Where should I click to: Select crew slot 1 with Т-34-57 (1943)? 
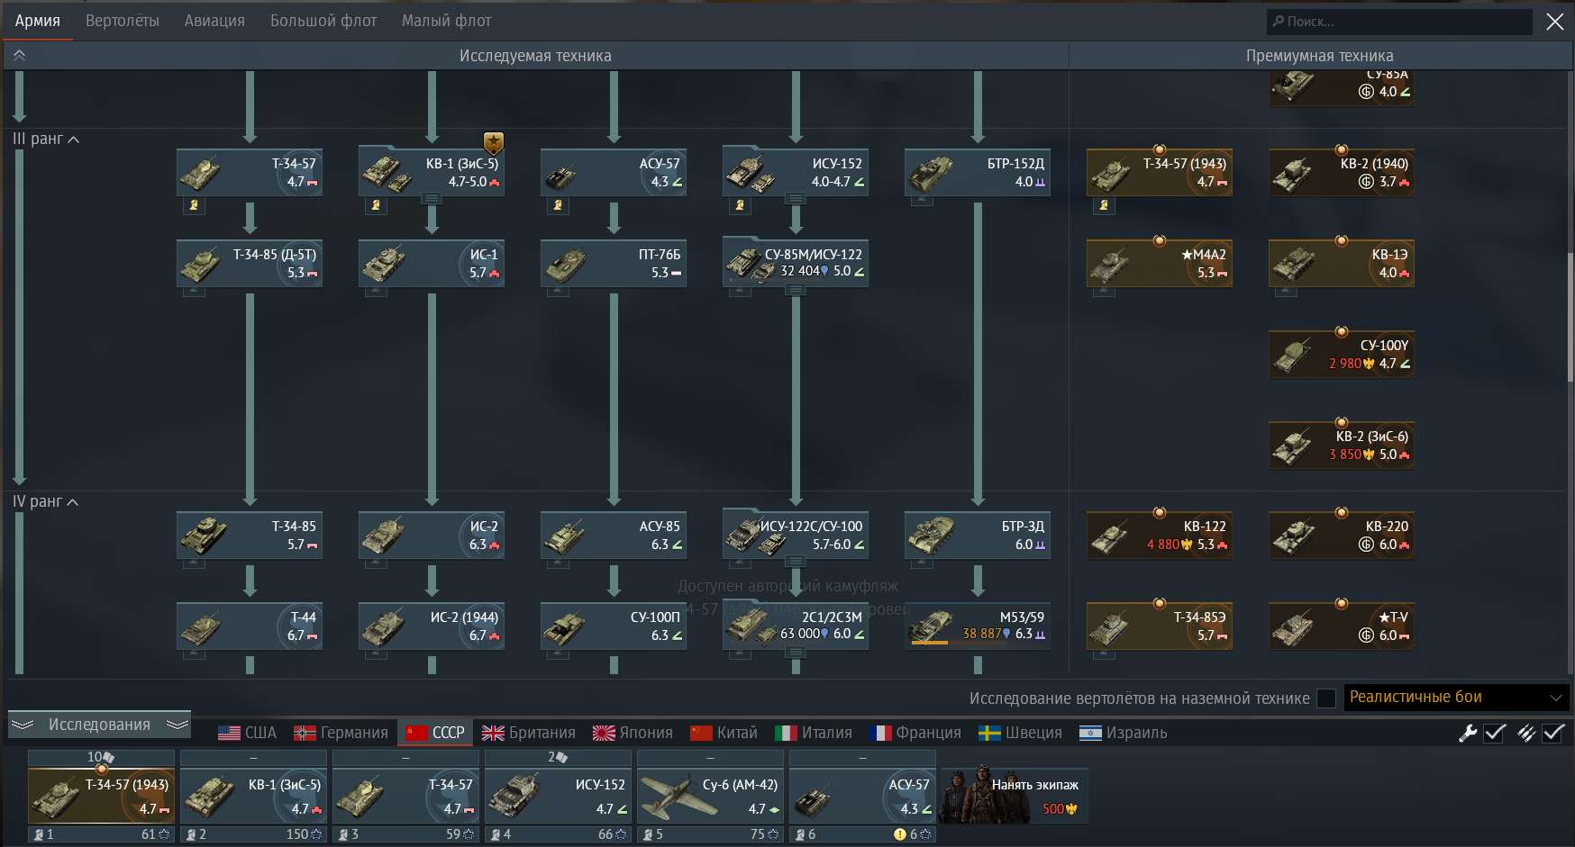click(x=101, y=797)
